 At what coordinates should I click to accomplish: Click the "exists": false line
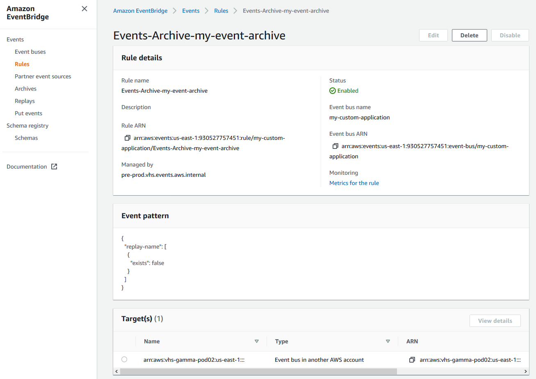(147, 263)
